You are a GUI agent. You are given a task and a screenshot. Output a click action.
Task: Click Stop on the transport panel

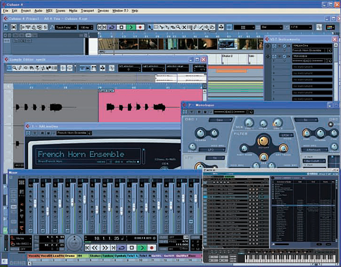tap(132, 248)
